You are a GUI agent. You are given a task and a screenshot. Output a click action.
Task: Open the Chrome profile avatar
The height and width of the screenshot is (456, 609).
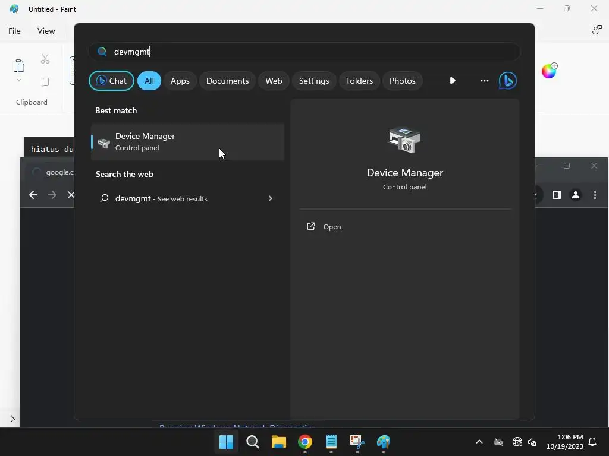(x=576, y=195)
